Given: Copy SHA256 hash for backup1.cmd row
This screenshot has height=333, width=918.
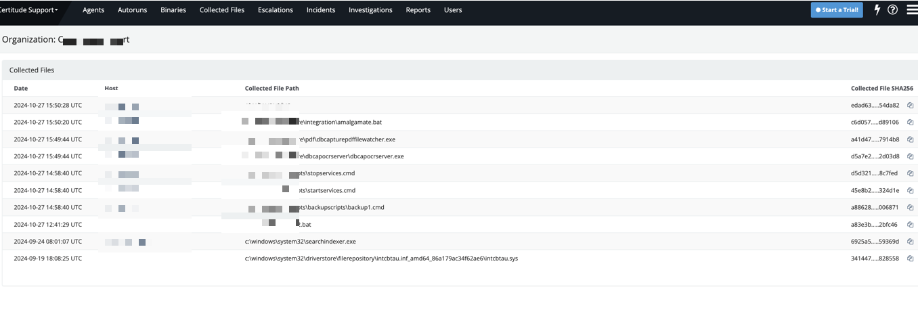Looking at the screenshot, I should point(911,208).
